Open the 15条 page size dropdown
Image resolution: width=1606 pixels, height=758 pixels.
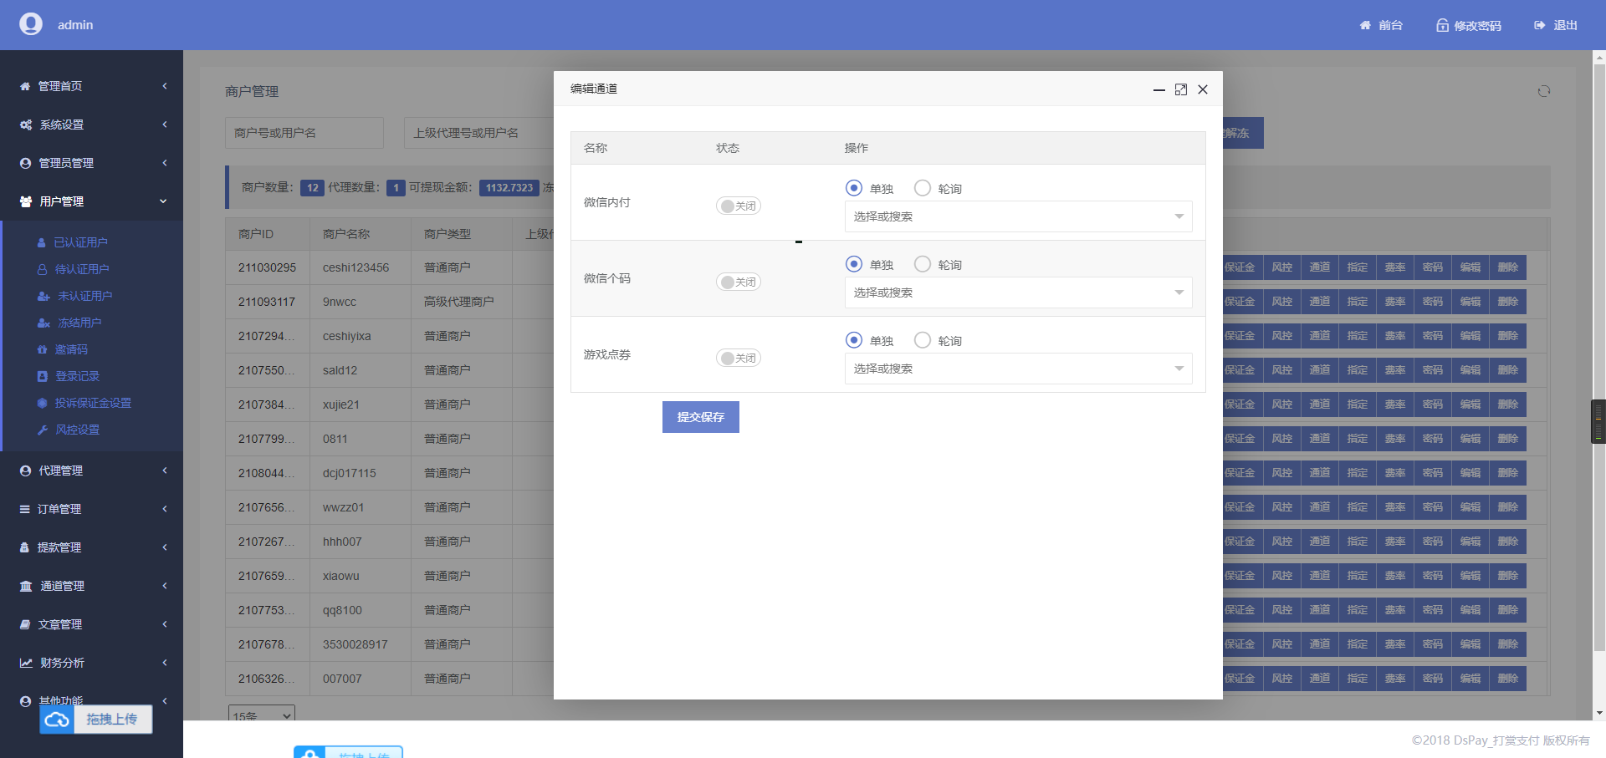point(261,715)
